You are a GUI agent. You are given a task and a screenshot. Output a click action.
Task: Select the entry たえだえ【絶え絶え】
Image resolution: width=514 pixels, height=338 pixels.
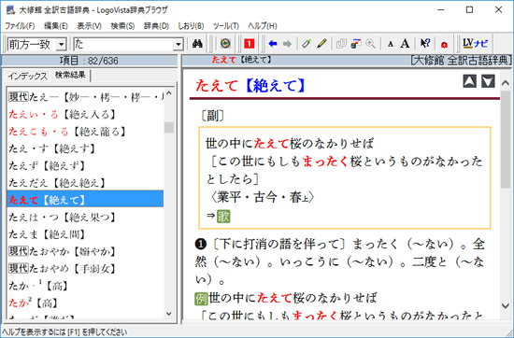(85, 183)
